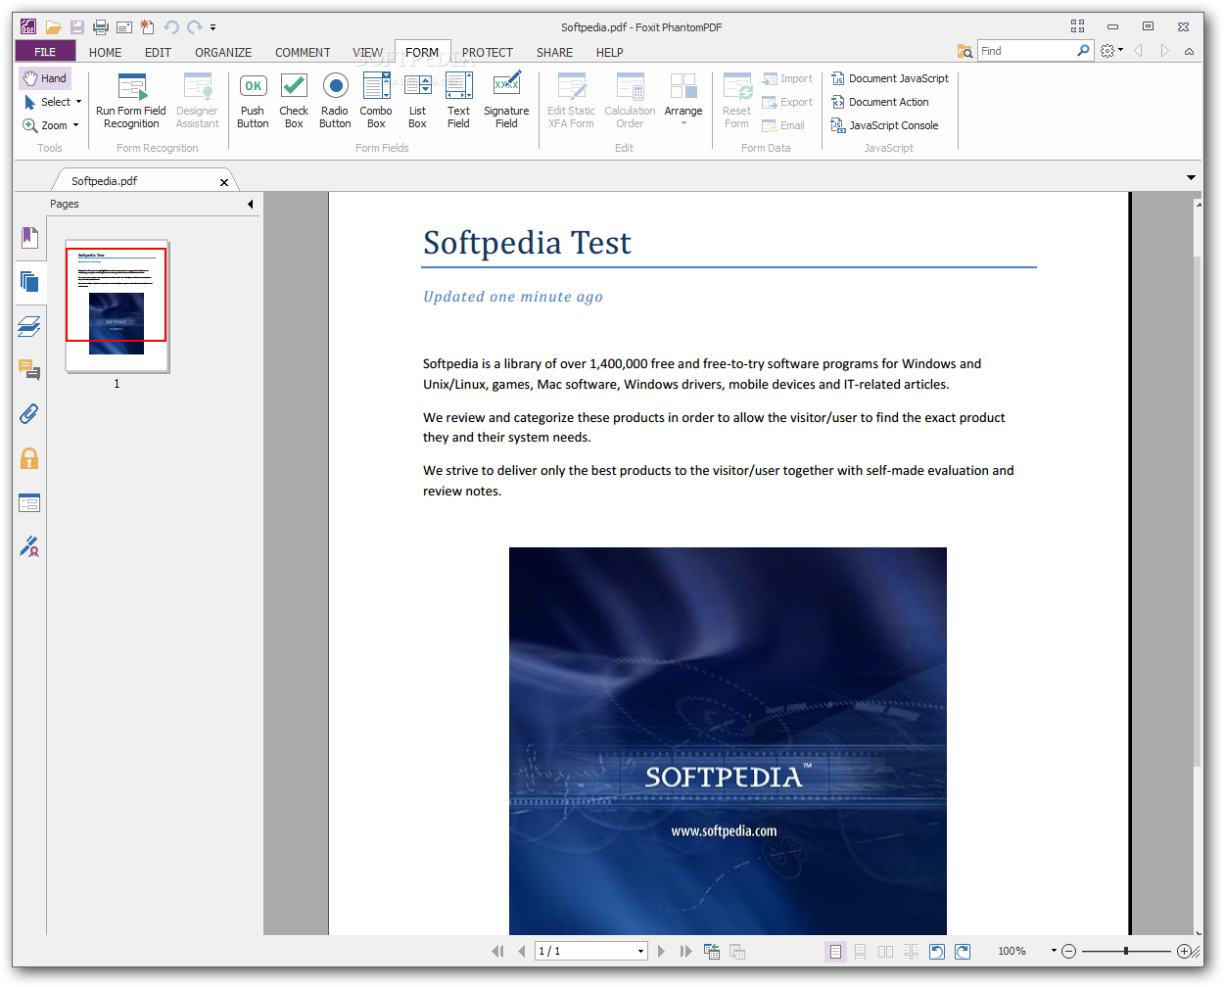Rotate the view clockwise
The width and height of the screenshot is (1224, 987).
963,951
